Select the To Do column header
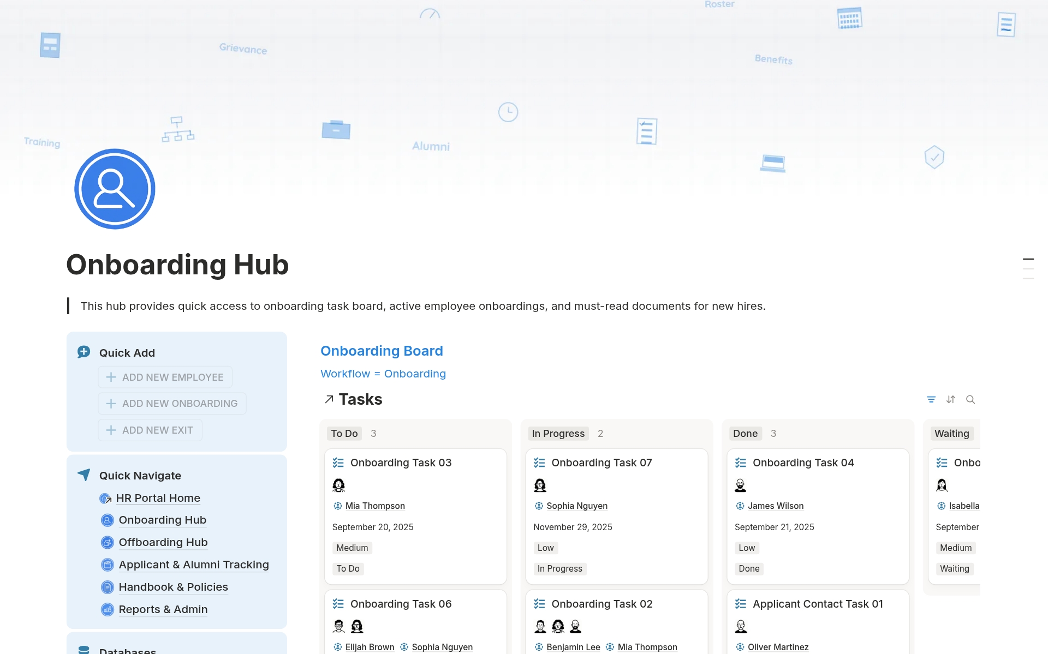1048x654 pixels. (344, 433)
